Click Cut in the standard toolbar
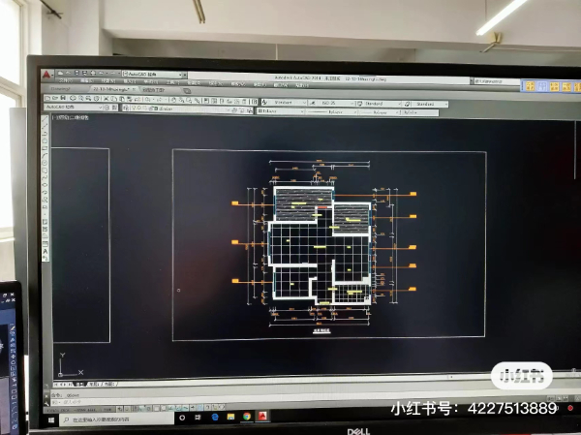581x435 pixels. pos(106,99)
